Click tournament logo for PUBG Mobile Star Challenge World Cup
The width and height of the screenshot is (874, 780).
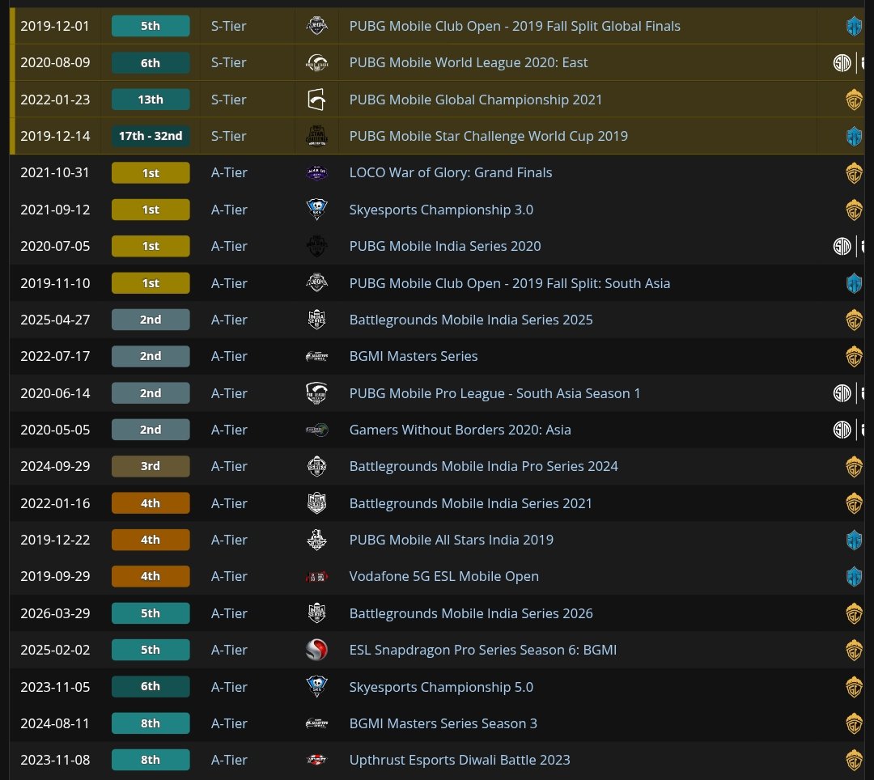(x=316, y=136)
